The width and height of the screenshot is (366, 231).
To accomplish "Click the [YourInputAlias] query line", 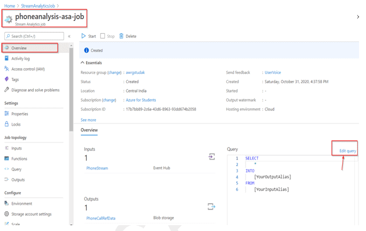I will (272, 189).
